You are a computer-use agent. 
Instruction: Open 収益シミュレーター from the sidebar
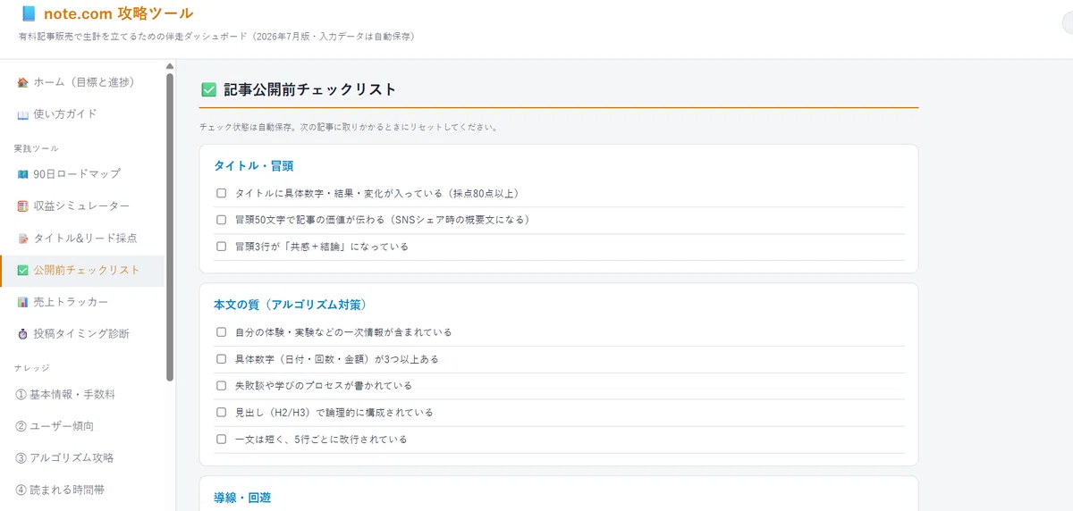click(82, 206)
